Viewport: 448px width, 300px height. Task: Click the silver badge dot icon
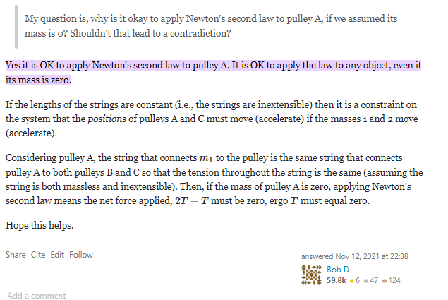[365, 281]
